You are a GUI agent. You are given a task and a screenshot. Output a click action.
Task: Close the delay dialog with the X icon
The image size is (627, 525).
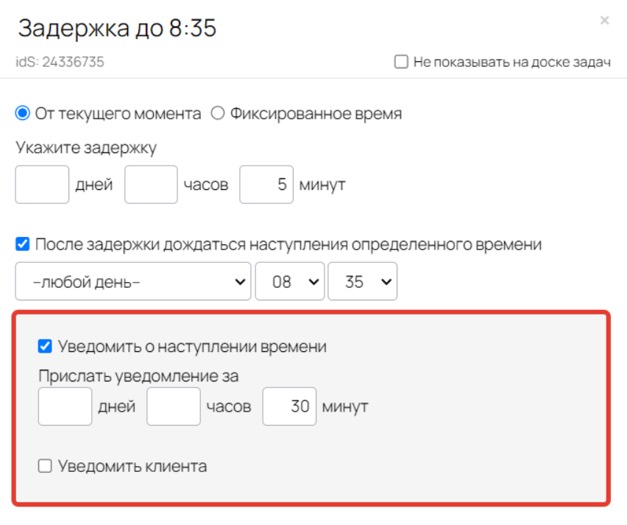(x=604, y=20)
